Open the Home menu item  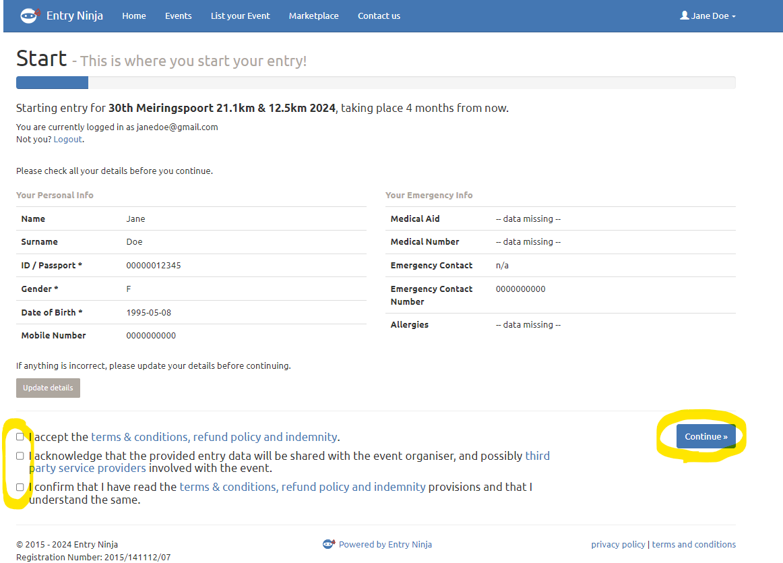point(133,16)
